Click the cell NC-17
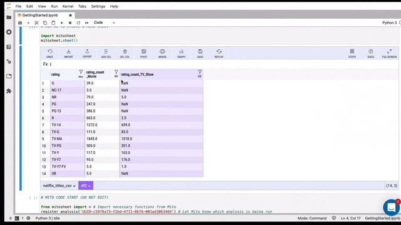401x225 pixels. (67, 90)
